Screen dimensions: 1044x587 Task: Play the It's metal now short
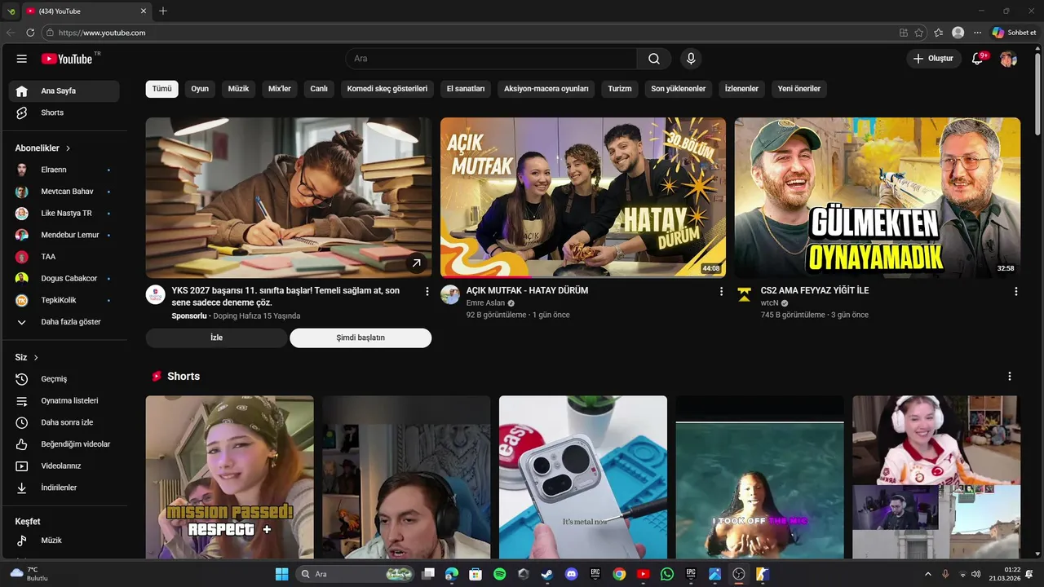point(583,477)
